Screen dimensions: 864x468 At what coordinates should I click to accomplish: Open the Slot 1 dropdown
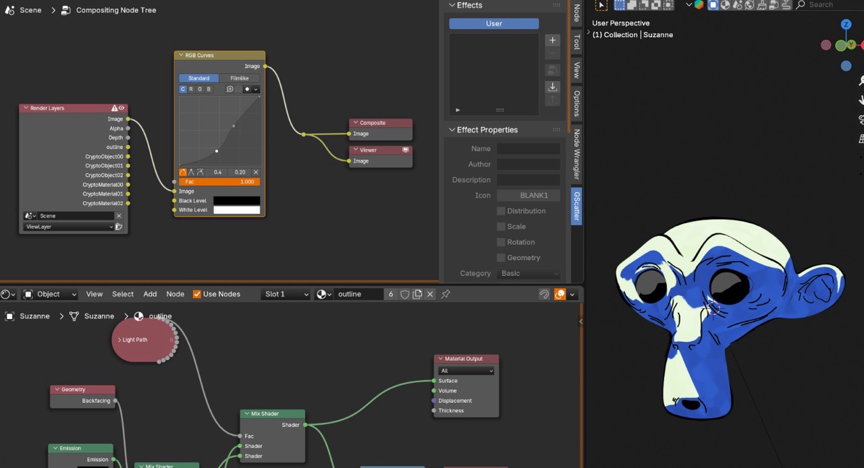point(286,294)
